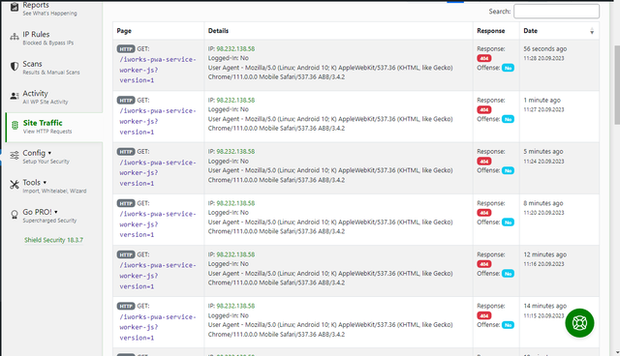Open the green help lifebuoy button
This screenshot has height=356, width=620.
point(579,323)
